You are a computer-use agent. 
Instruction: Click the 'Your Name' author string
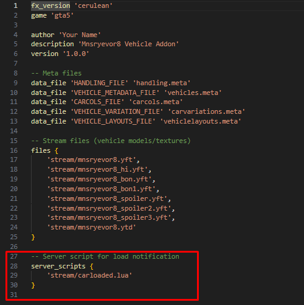(80, 35)
